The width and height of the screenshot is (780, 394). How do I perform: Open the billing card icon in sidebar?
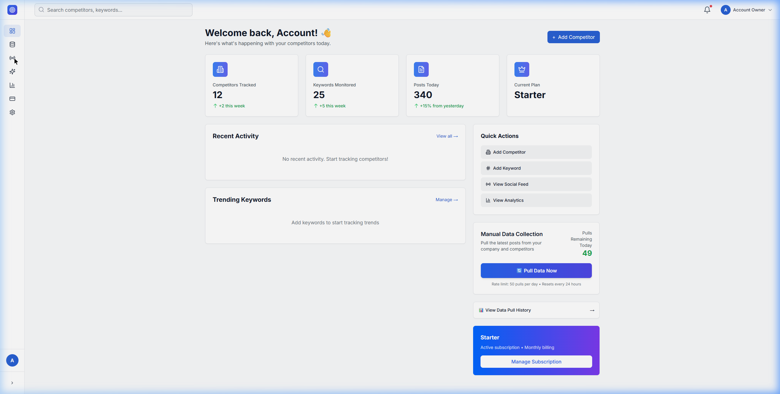click(12, 99)
